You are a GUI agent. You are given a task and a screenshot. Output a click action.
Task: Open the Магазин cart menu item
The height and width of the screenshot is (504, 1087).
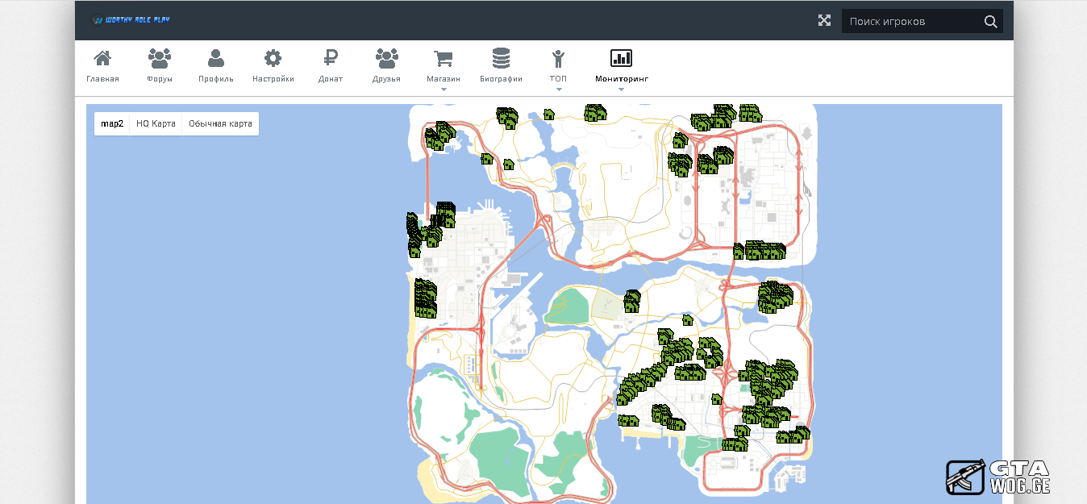point(444,58)
